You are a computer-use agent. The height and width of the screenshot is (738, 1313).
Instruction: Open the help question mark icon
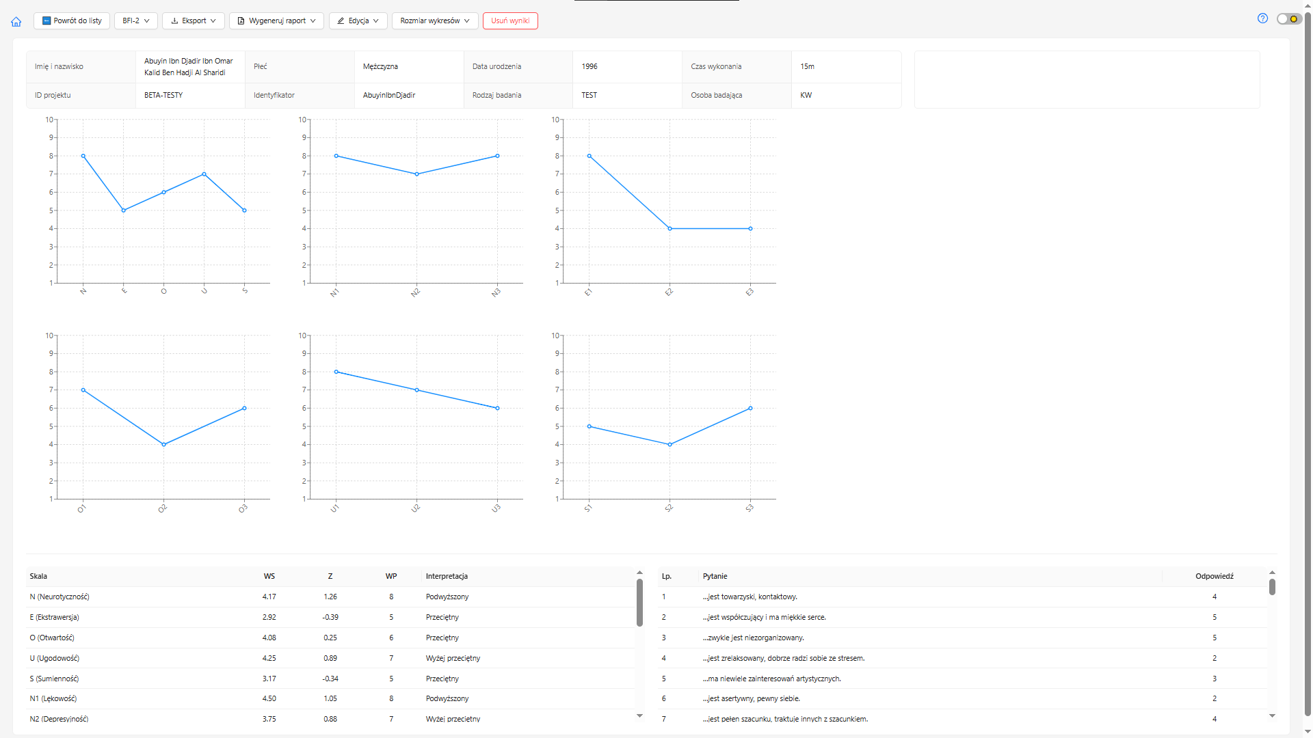click(x=1262, y=19)
